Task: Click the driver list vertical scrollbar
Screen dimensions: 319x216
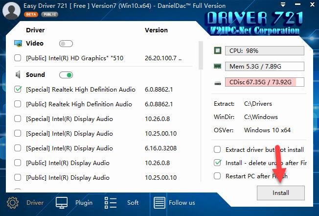Action: 201,55
